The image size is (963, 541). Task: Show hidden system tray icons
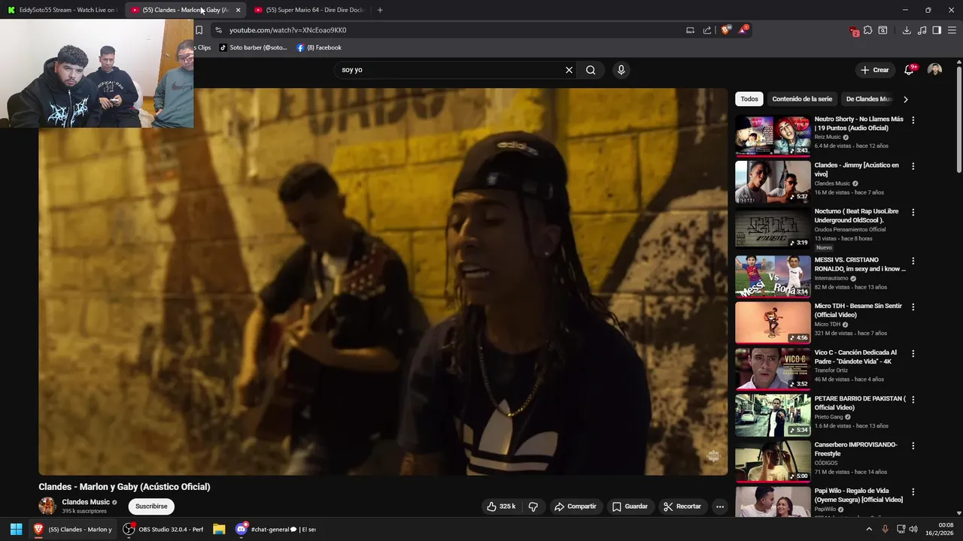coord(869,529)
